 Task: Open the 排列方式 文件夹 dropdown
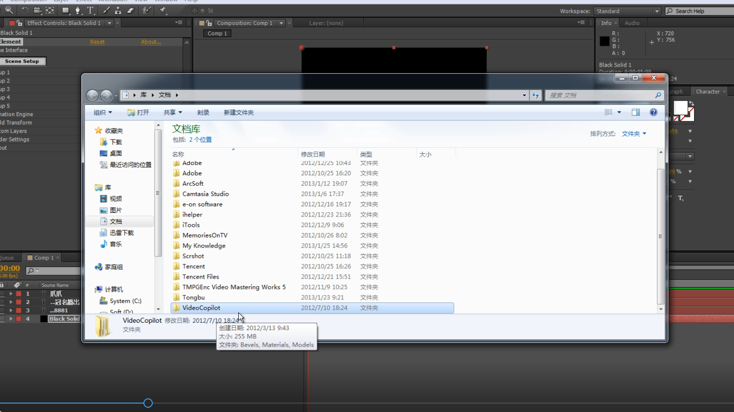click(x=634, y=134)
